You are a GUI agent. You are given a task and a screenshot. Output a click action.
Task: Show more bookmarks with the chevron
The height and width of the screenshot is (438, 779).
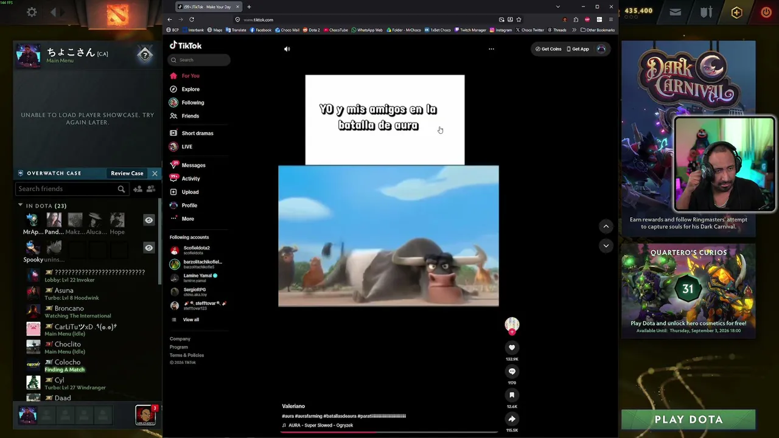(574, 30)
